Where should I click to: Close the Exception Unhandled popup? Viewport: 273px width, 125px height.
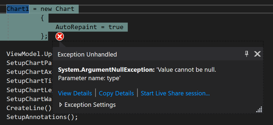pos(257,54)
